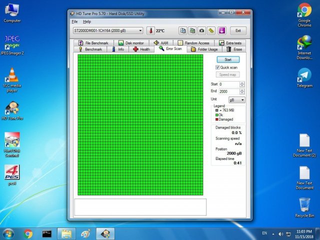Viewport: 320px width, 240px height.
Task: Uncheck the Quick scan checkbox
Action: click(x=218, y=67)
